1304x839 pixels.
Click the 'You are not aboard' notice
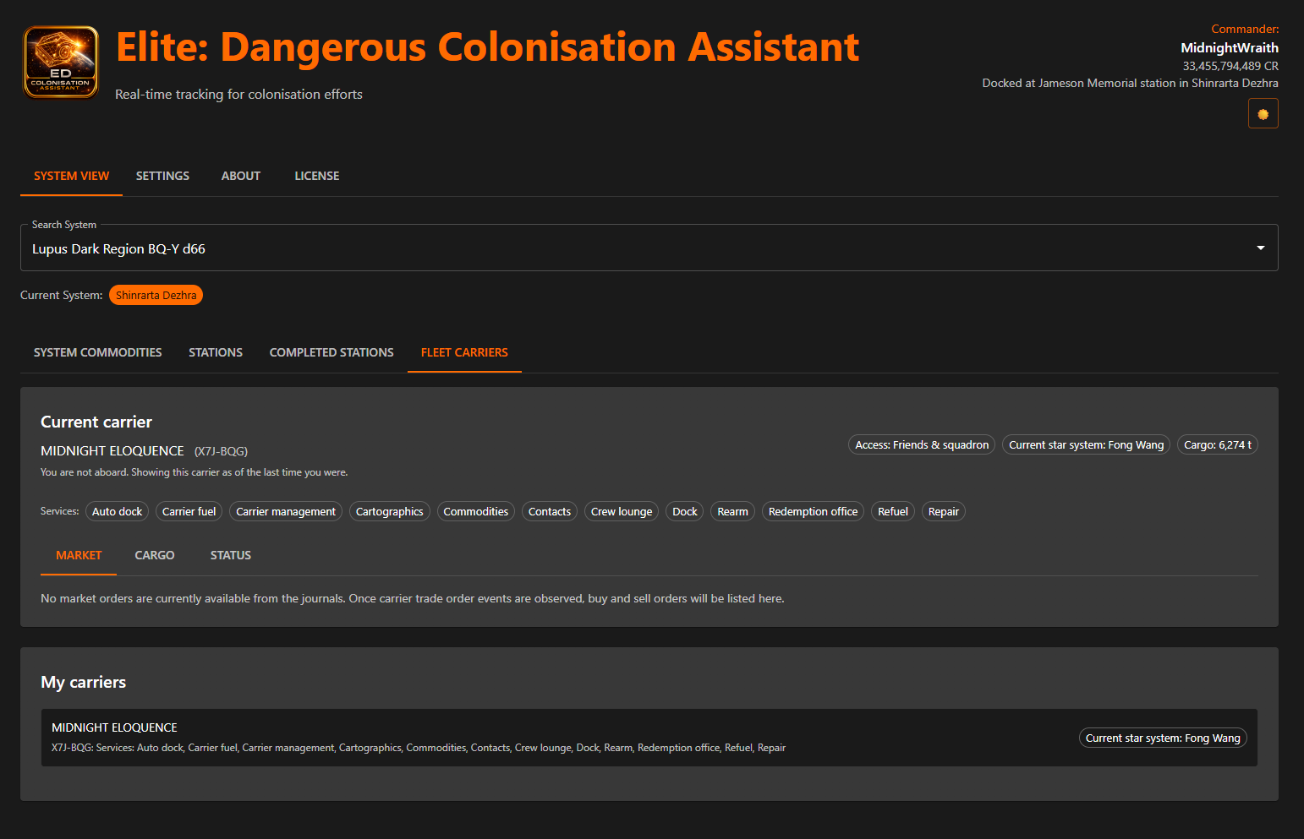[195, 472]
